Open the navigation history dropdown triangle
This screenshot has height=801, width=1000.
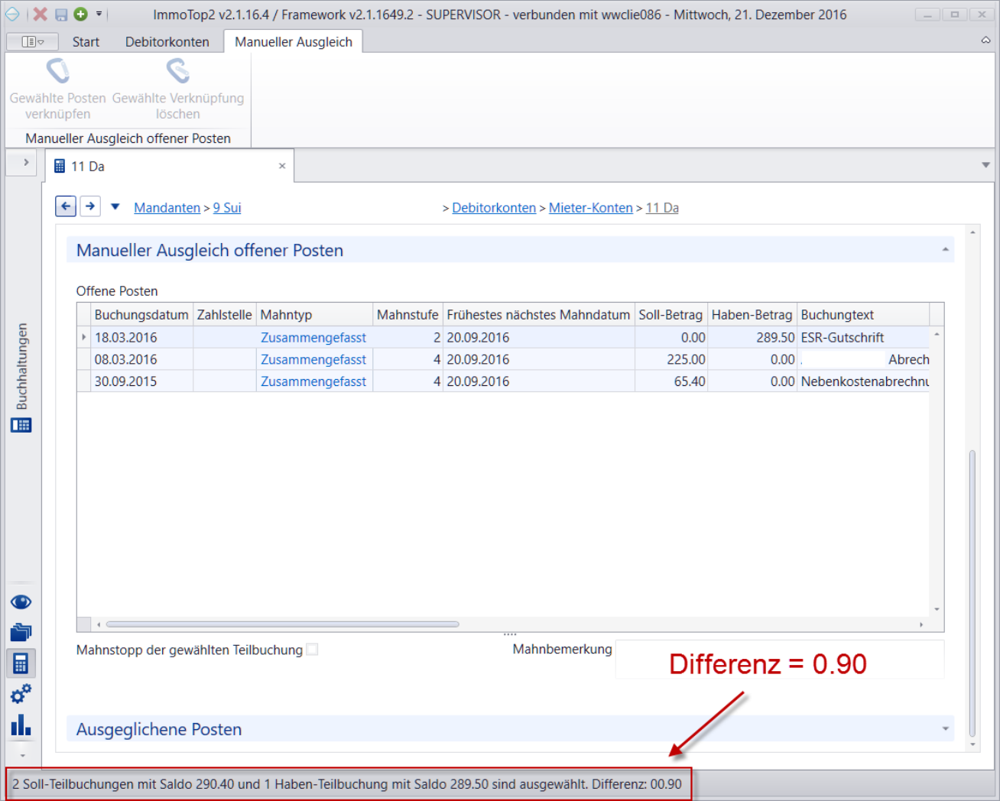point(115,206)
